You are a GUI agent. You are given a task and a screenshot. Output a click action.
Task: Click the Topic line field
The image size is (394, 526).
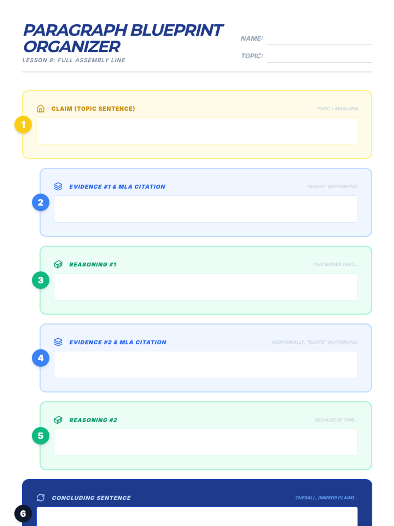319,56
